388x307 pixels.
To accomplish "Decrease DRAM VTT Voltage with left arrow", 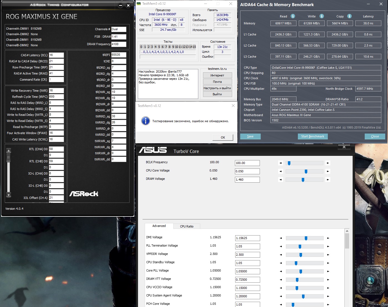I will [281, 280].
